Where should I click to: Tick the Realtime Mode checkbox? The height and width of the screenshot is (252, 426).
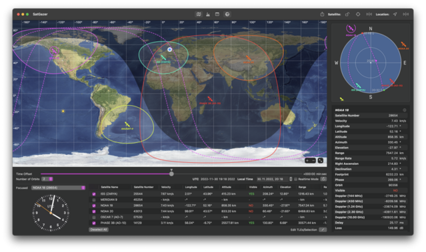pos(295,179)
